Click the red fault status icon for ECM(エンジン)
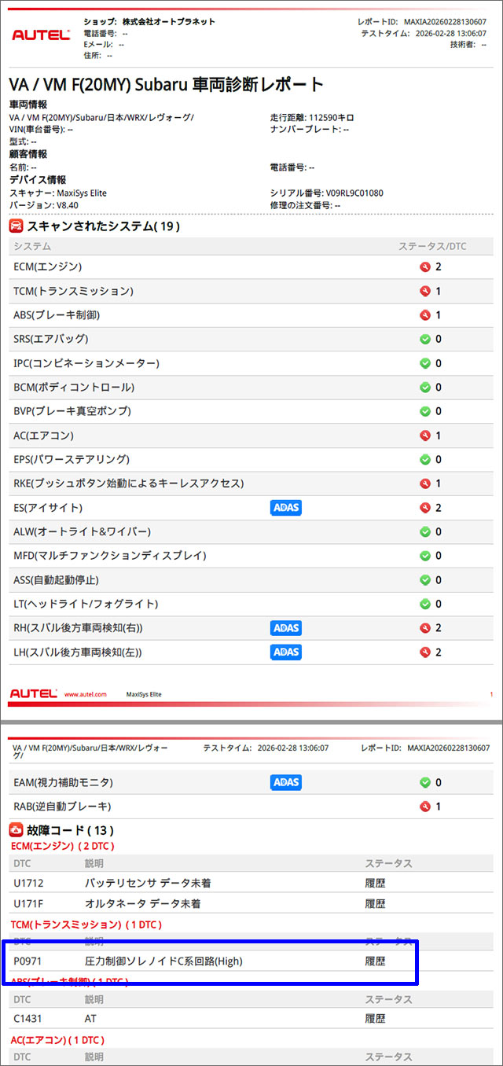The height and width of the screenshot is (1066, 503). point(425,266)
